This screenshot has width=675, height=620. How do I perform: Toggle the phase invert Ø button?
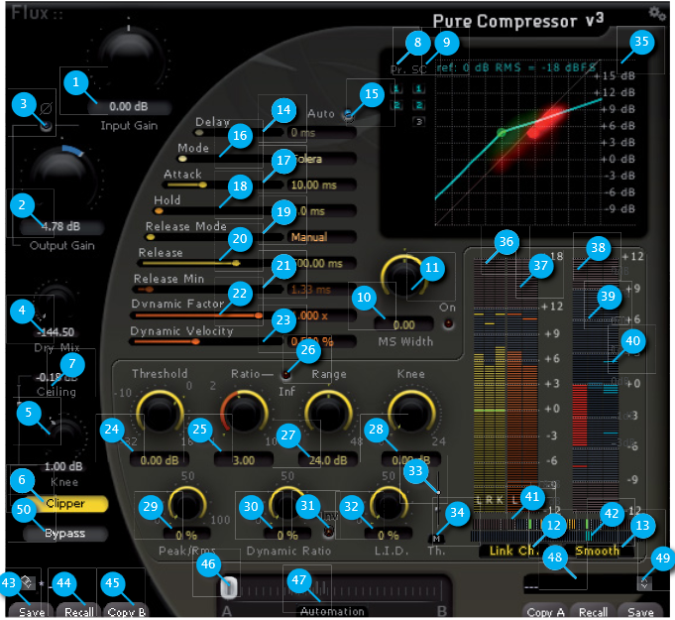(46, 127)
